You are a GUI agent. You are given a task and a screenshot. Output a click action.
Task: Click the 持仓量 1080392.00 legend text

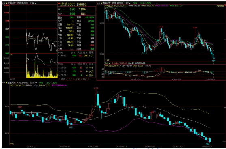click(137, 63)
